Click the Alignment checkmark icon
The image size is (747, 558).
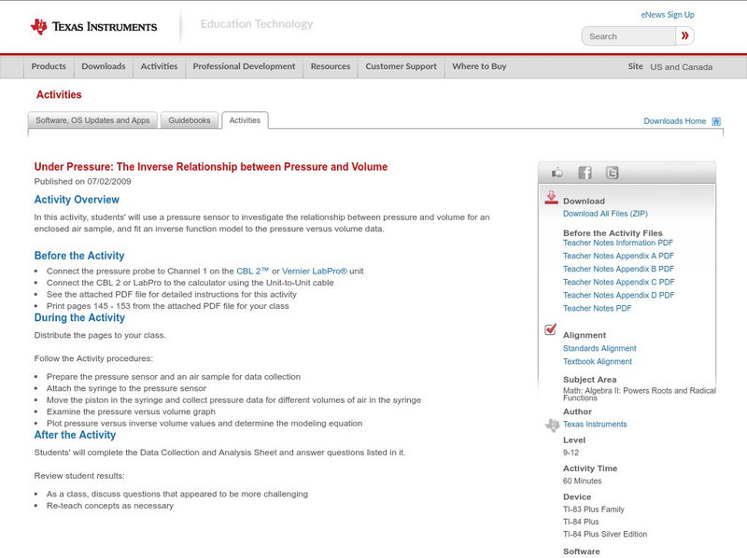pyautogui.click(x=550, y=329)
